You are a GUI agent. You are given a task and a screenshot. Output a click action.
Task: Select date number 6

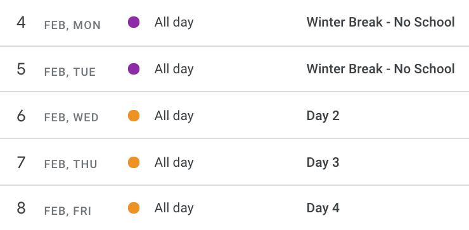21,116
